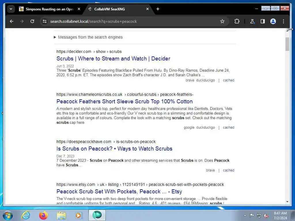Open the clock showing 8:47 AM
Image resolution: width=295 pixels, height=221 pixels.
coord(280,216)
